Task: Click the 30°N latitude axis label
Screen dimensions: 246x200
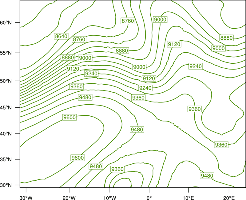Action: tap(6, 185)
